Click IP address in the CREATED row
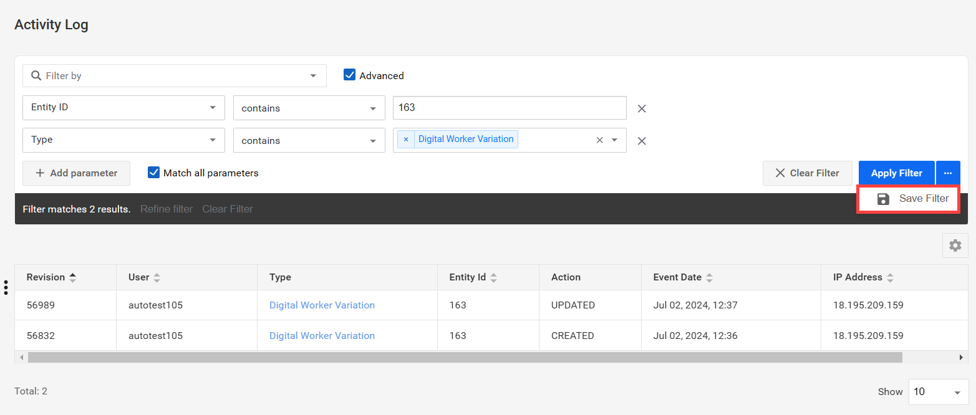This screenshot has height=415, width=976. pos(868,335)
